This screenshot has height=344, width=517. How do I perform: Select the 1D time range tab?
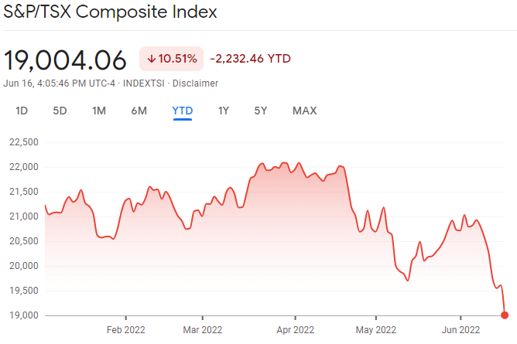pyautogui.click(x=22, y=111)
